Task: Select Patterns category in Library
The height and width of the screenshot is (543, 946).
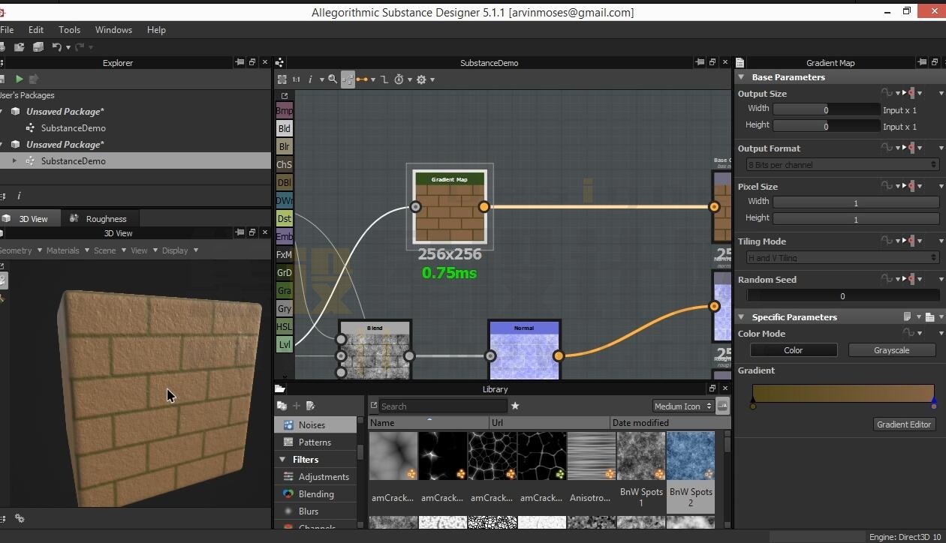Action: click(315, 442)
